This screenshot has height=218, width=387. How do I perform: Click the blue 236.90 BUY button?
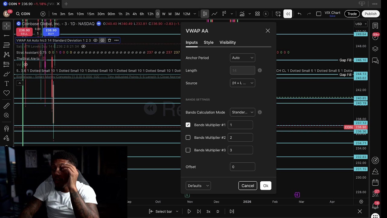pos(51,32)
